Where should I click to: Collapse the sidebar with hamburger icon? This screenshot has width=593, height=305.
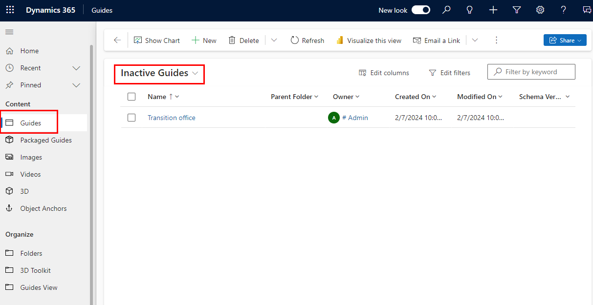pyautogui.click(x=9, y=32)
